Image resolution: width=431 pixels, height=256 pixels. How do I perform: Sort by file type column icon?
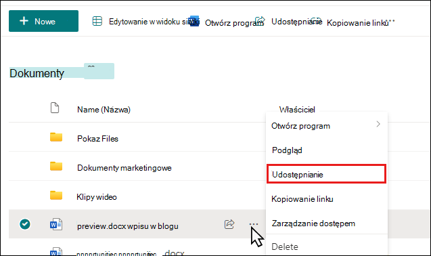click(55, 108)
